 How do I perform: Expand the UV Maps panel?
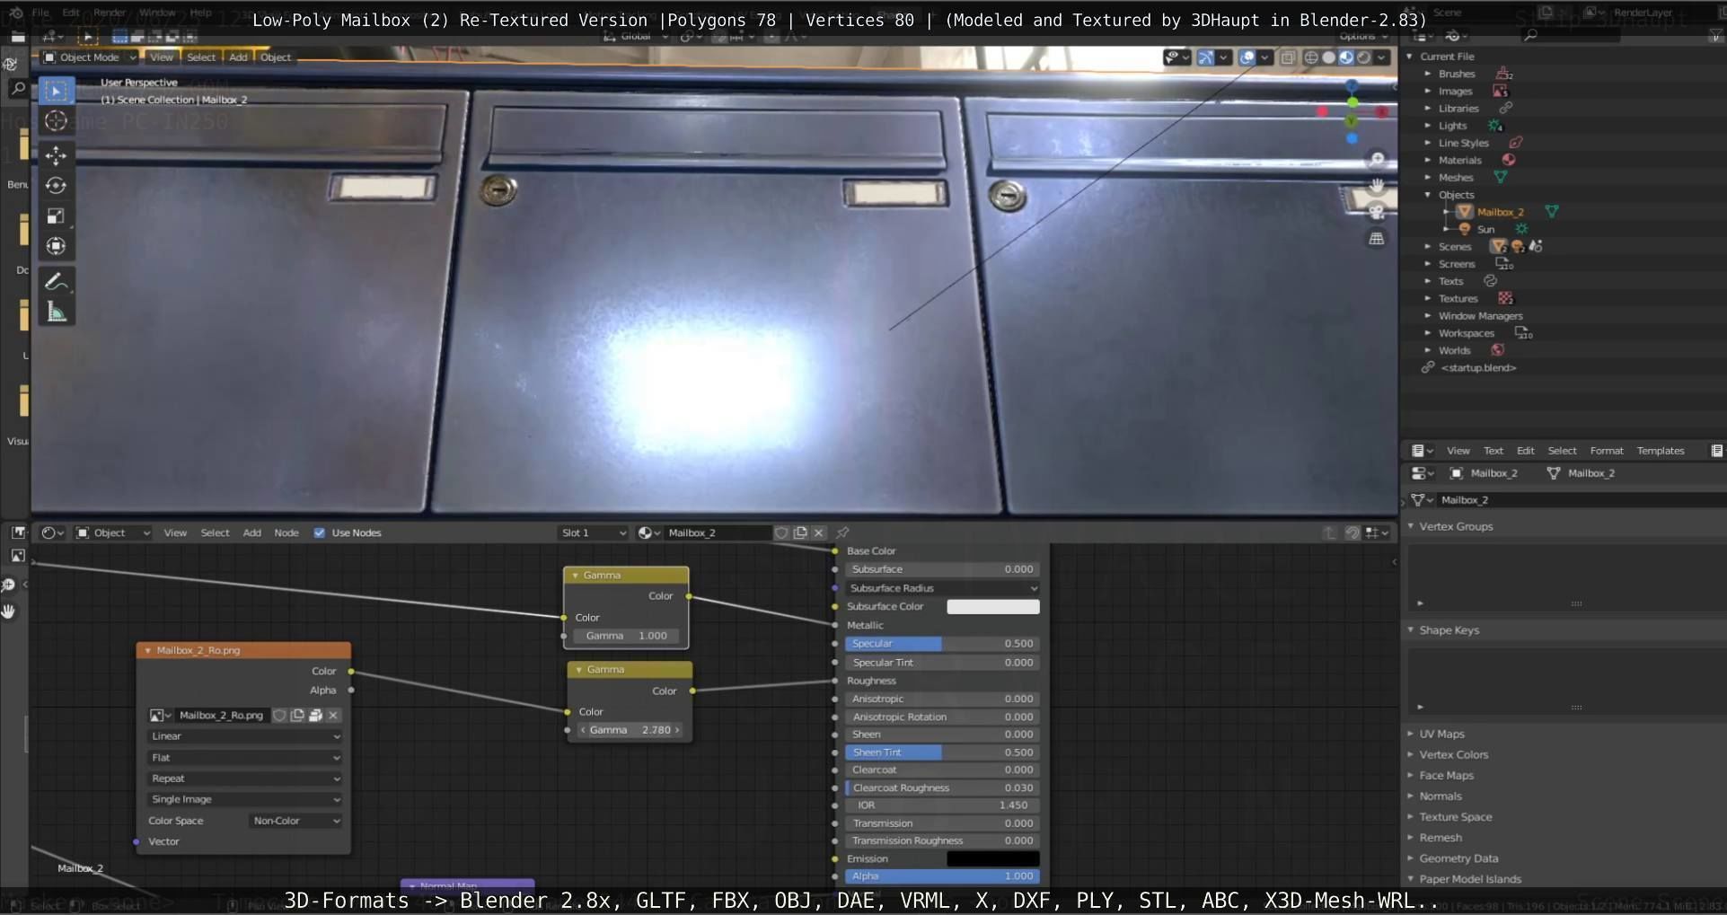coord(1411,734)
